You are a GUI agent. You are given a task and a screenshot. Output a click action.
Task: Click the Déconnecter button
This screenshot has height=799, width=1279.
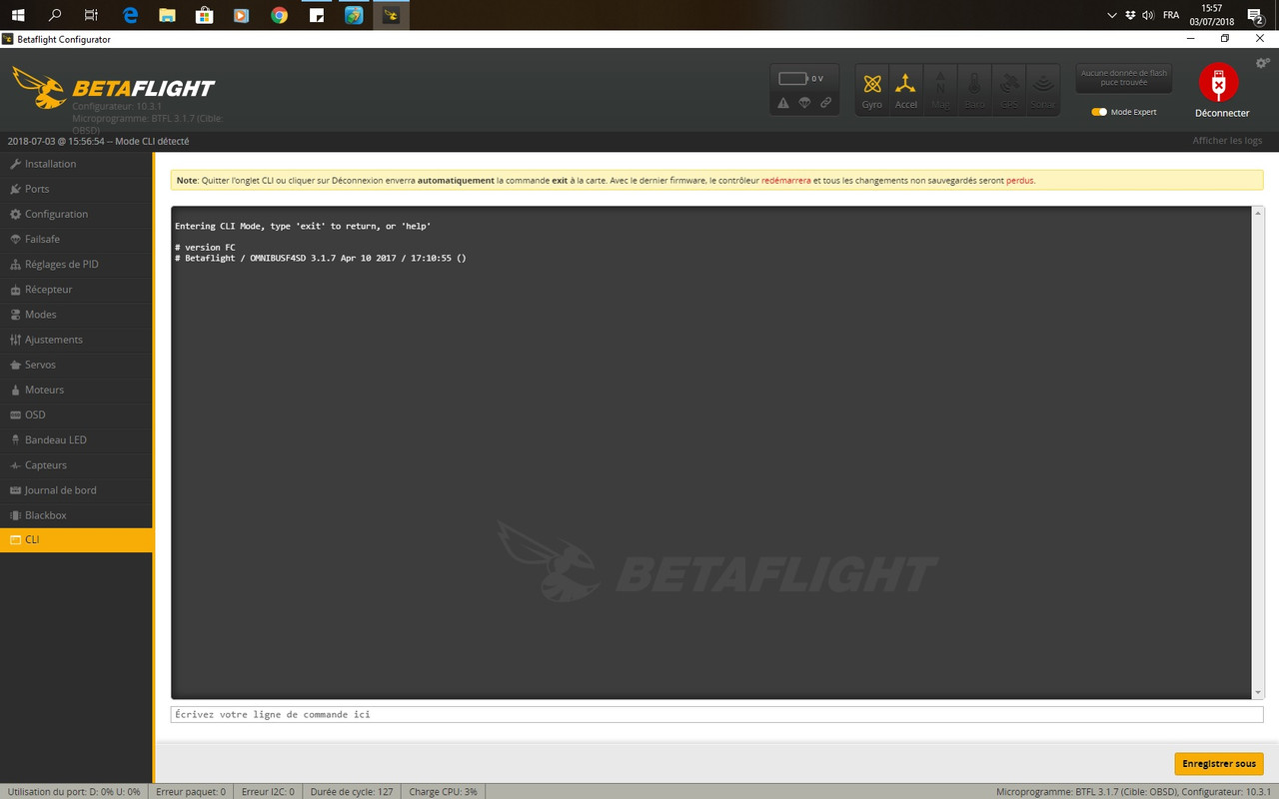pos(1220,90)
